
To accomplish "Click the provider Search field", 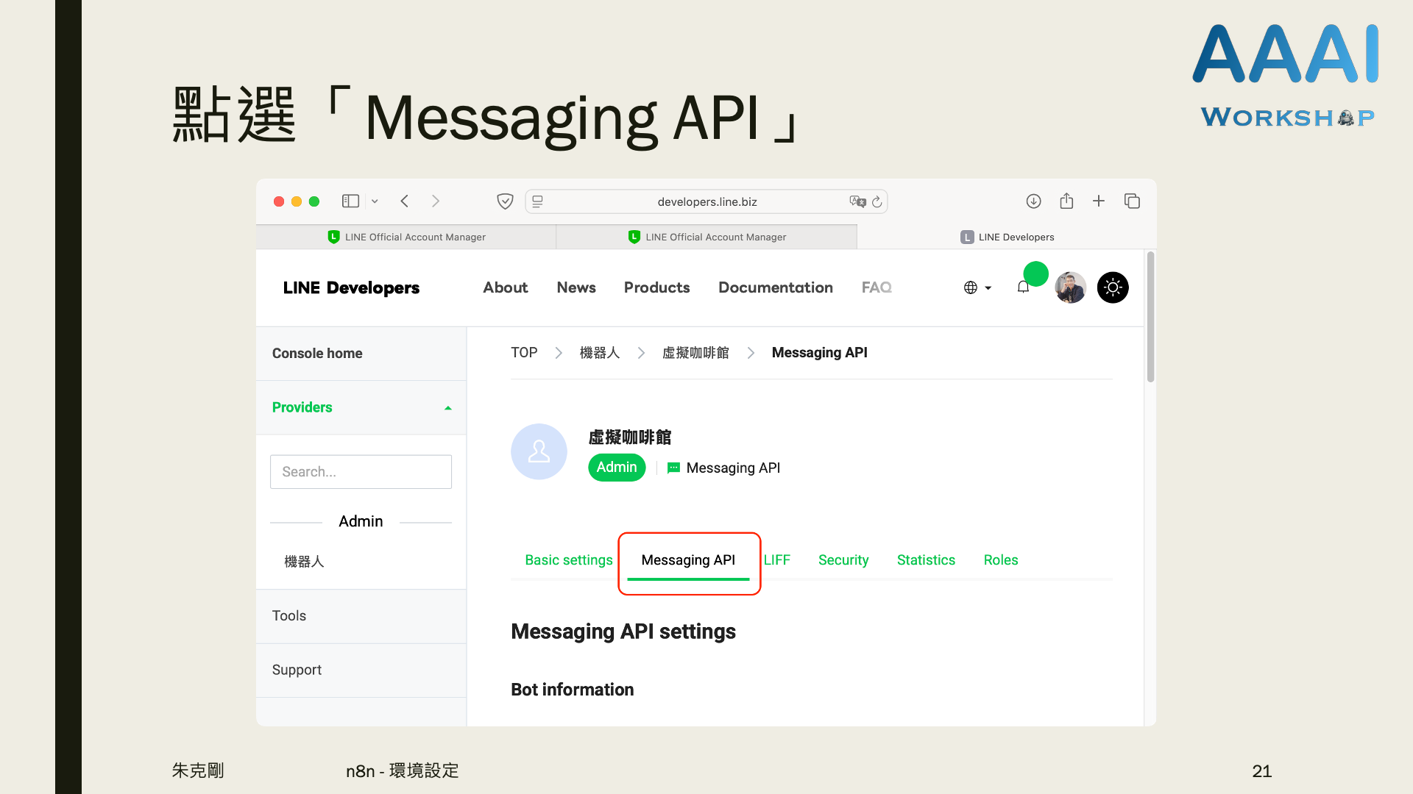I will pos(361,471).
